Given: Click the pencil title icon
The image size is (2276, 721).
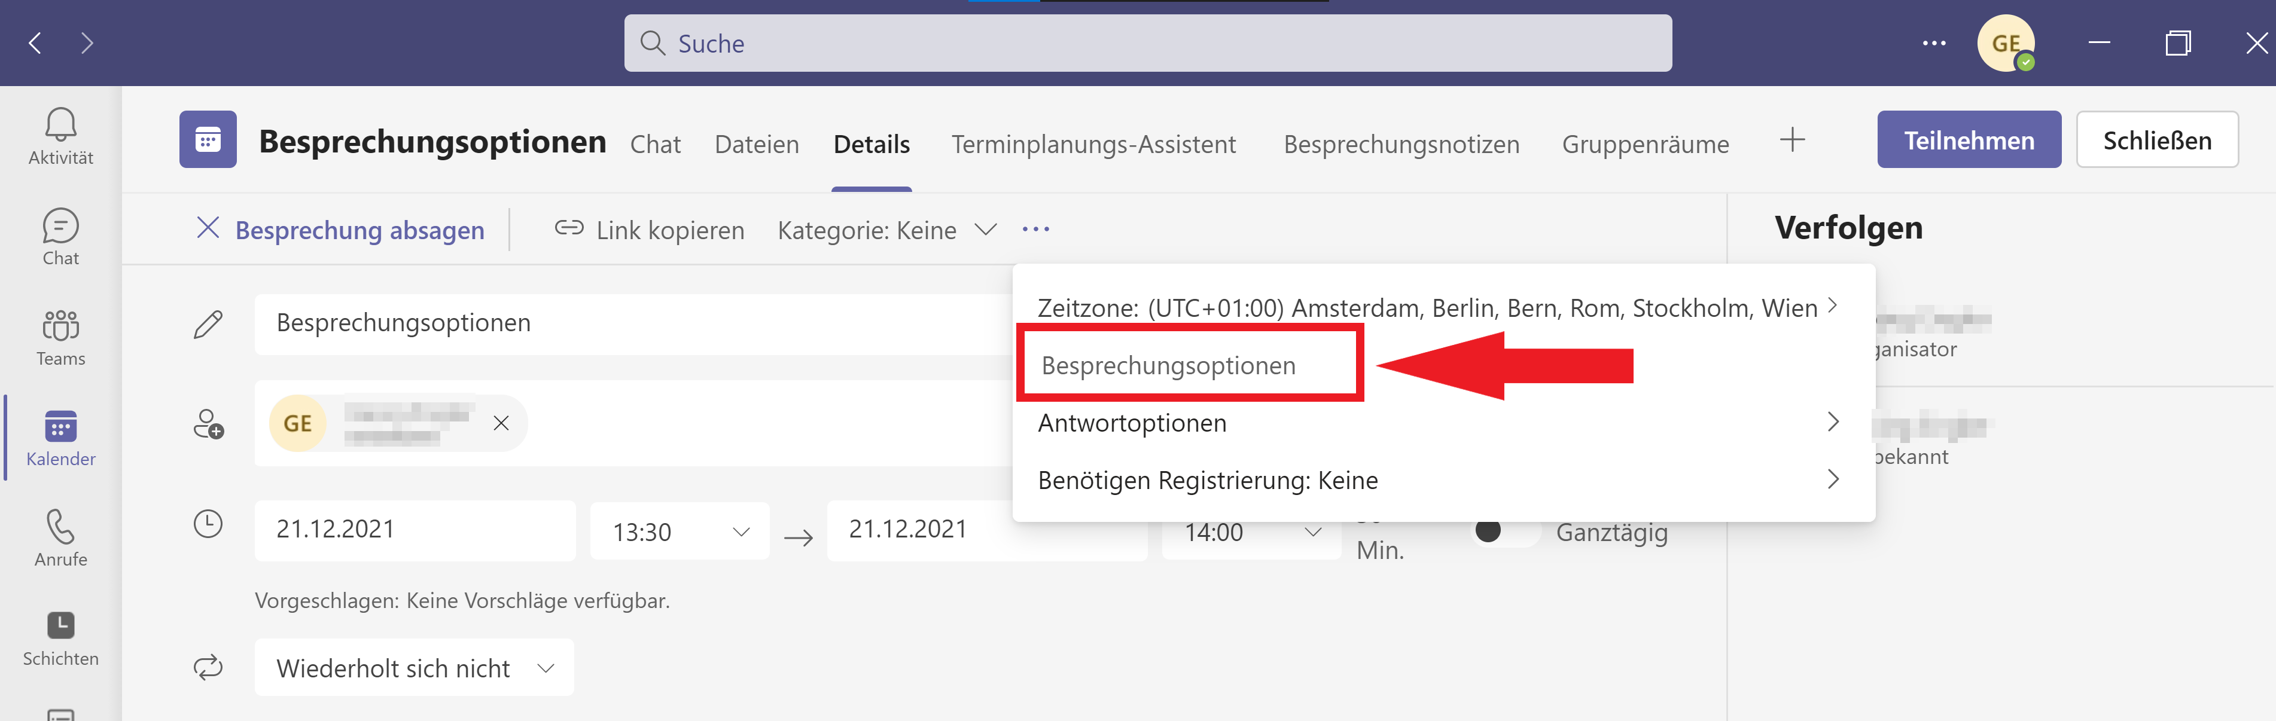Looking at the screenshot, I should coord(209,324).
